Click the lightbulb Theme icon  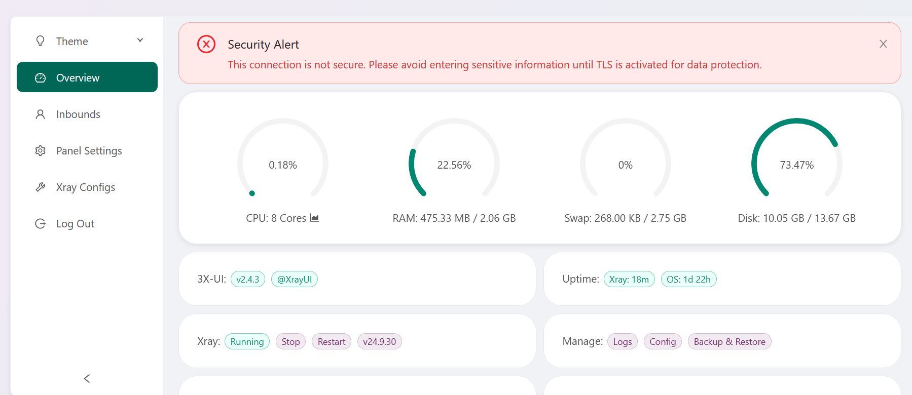(41, 41)
